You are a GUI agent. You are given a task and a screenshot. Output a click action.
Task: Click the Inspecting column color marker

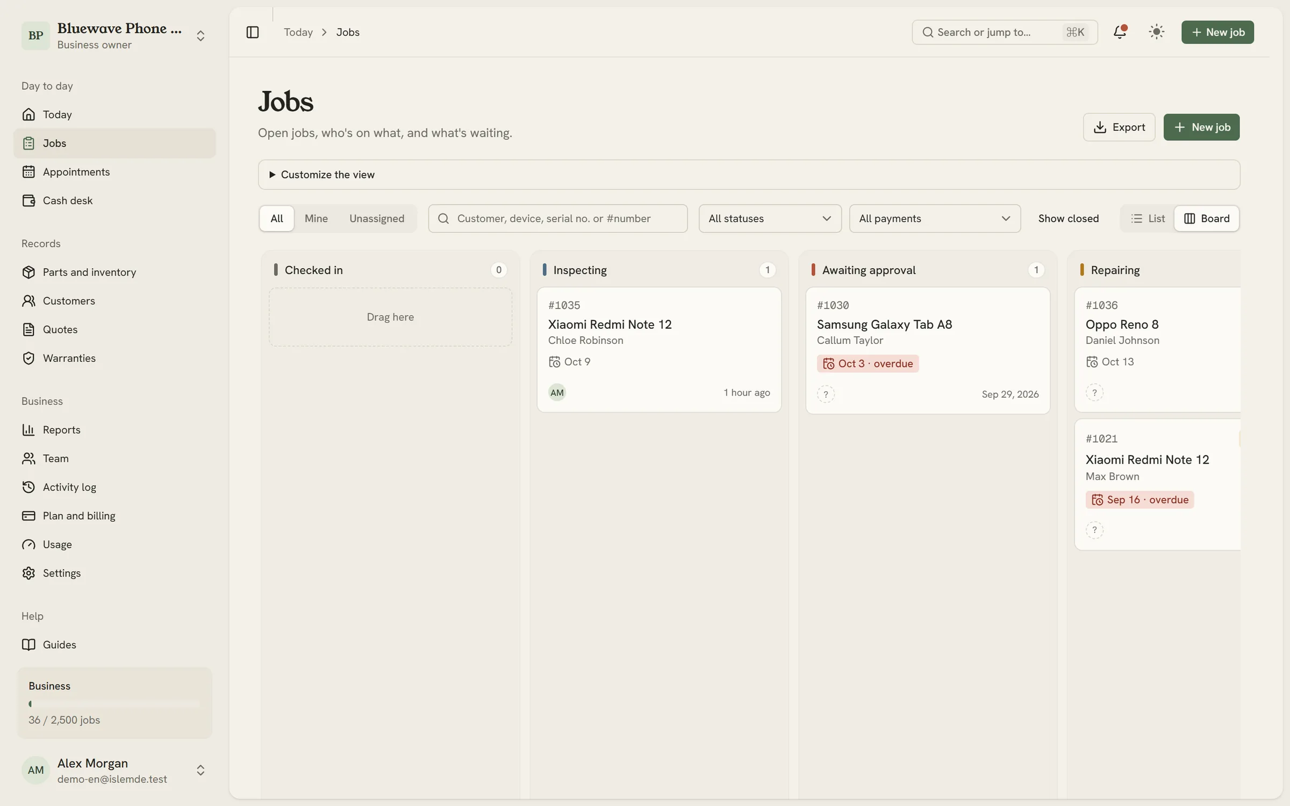[544, 270]
